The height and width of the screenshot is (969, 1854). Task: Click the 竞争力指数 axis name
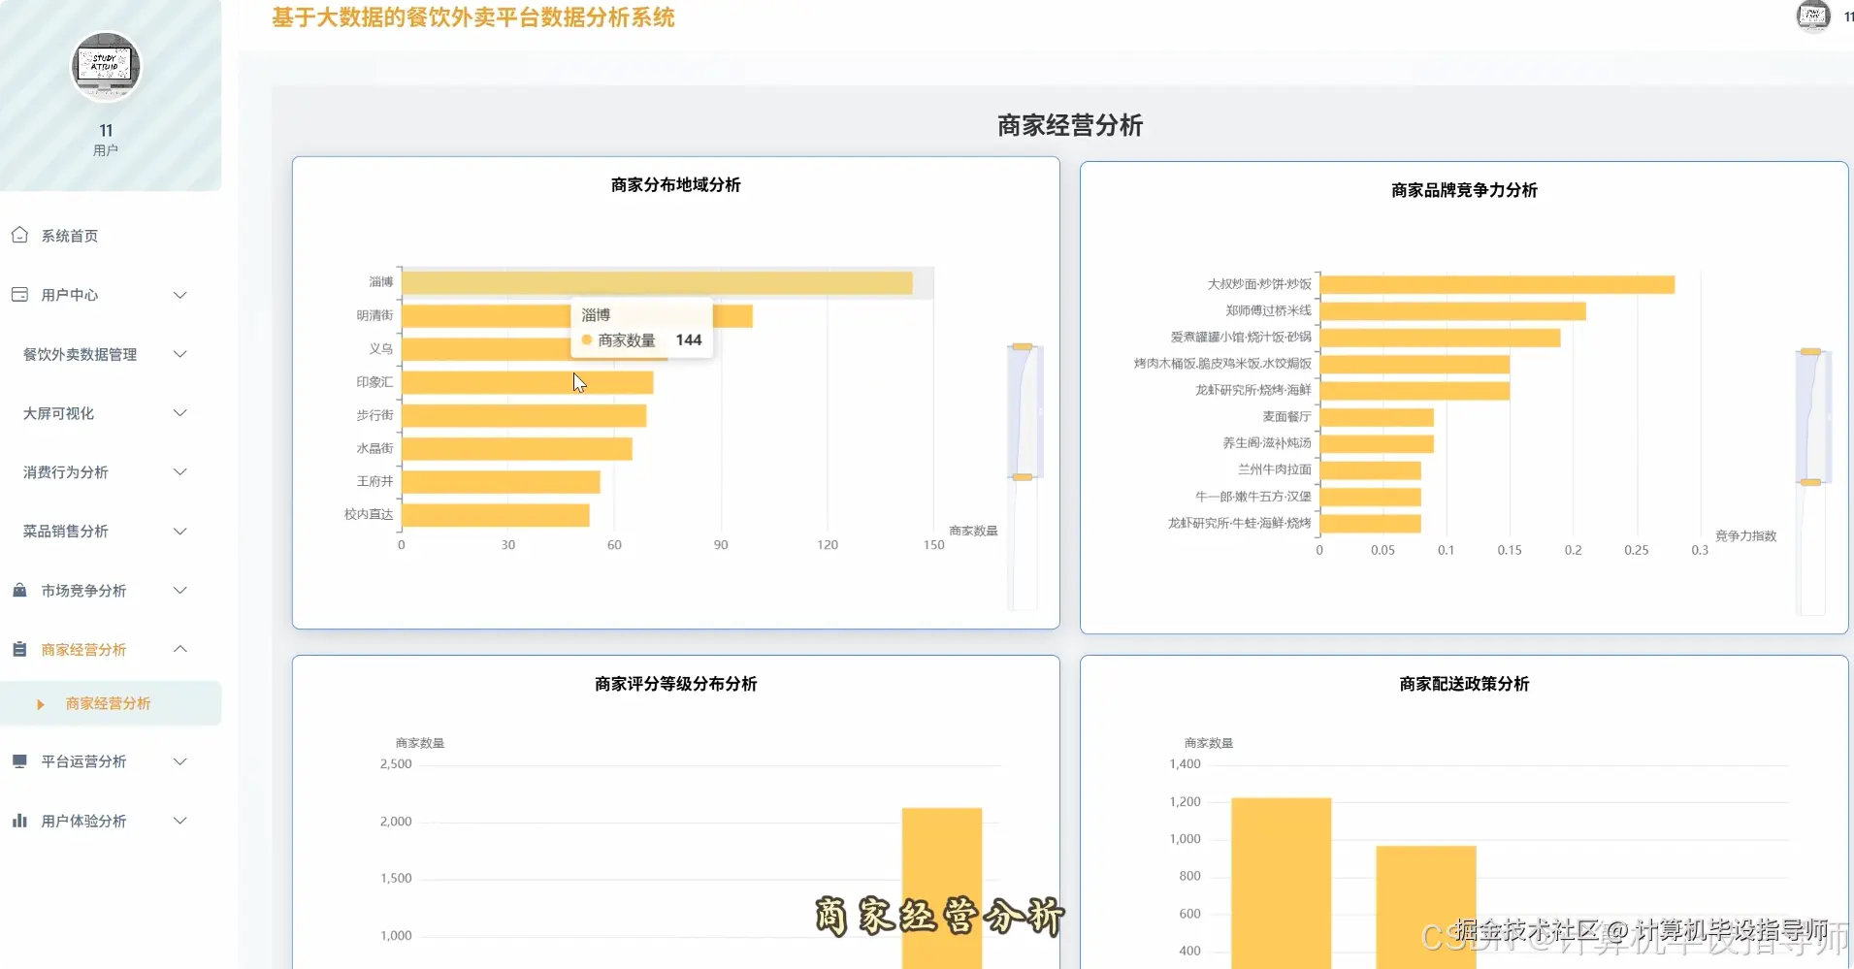tap(1745, 535)
